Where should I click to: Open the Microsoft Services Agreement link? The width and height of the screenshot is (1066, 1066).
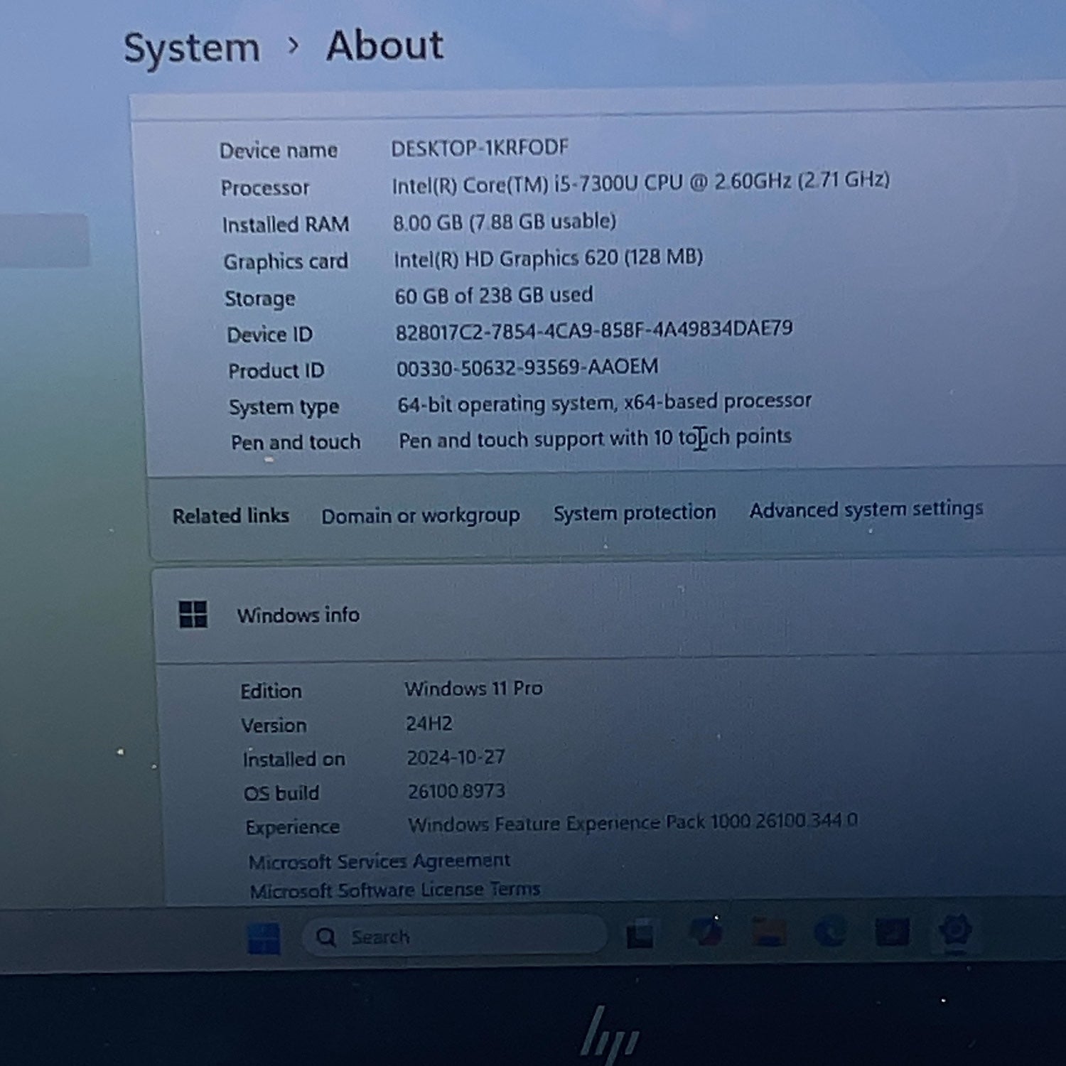(x=379, y=861)
